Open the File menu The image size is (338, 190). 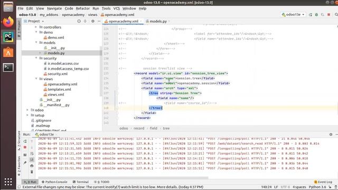(x=21, y=8)
